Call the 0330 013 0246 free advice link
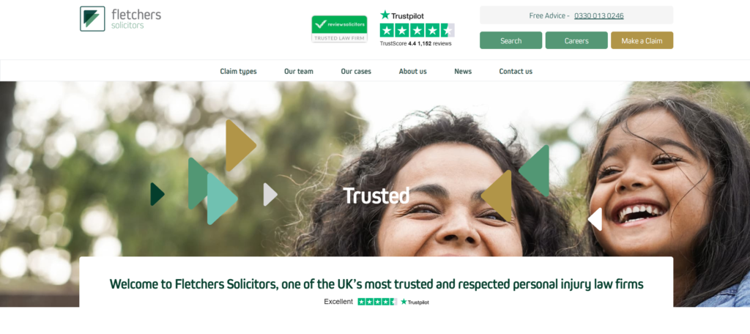This screenshot has height=334, width=750. point(599,15)
